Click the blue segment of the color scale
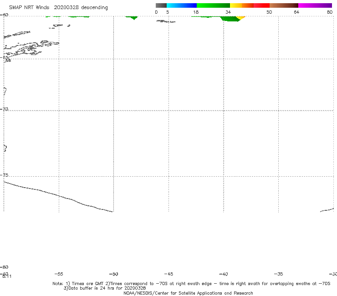The height and width of the screenshot is (296, 337). tap(182, 5)
